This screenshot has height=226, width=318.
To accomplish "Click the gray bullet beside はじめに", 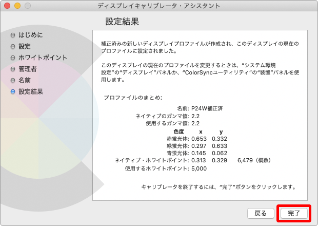I will (13, 35).
